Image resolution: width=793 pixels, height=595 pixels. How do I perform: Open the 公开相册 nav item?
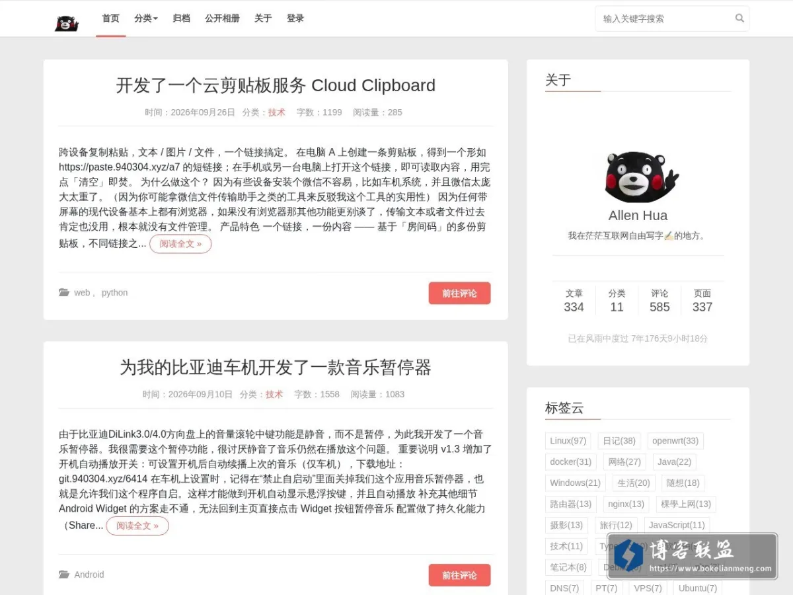222,19
